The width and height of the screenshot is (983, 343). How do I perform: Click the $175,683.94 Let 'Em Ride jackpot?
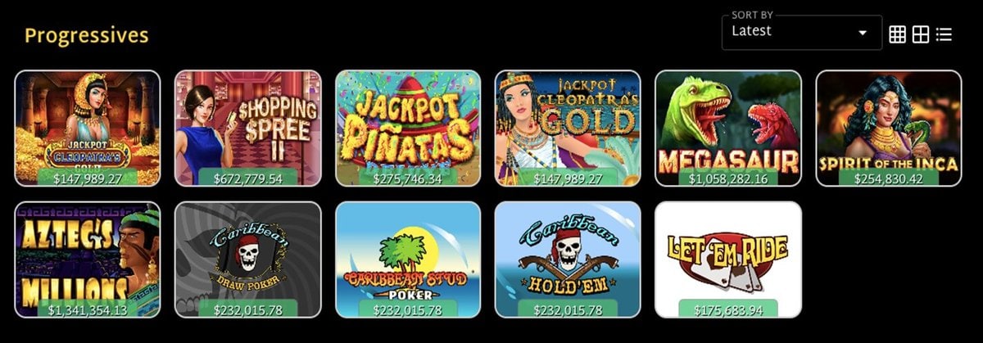coord(728,309)
